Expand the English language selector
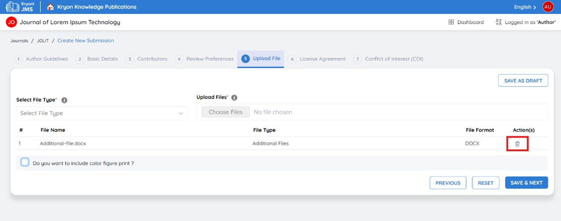Image resolution: width=561 pixels, height=221 pixels. [x=525, y=7]
